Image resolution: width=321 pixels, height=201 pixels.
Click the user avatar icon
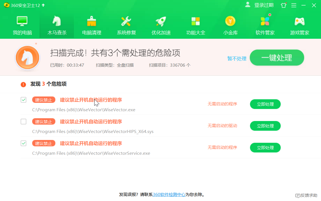[x=248, y=5]
